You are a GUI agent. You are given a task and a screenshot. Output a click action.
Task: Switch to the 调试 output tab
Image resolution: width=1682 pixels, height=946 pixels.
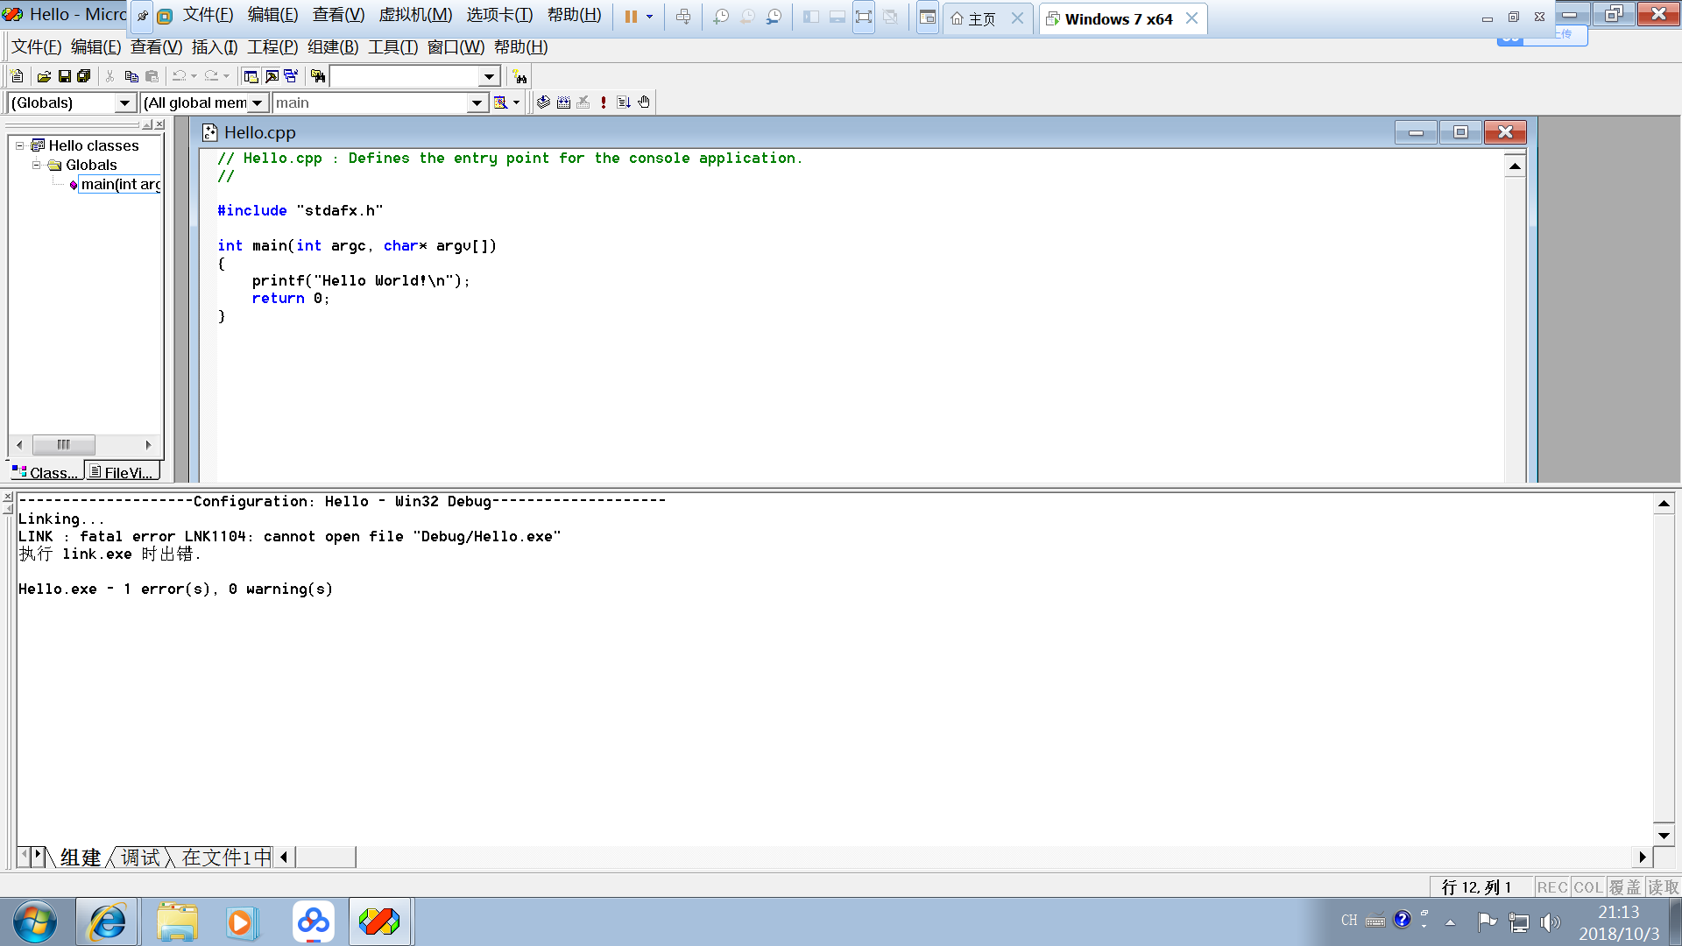[x=140, y=858]
